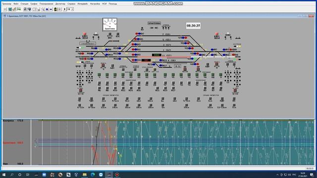The height and width of the screenshot is (178, 317).
Task: Open Task View on the taskbar
Action: coord(28,175)
